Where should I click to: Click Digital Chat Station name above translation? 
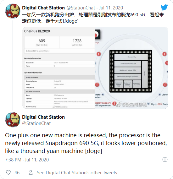[x=43, y=117]
